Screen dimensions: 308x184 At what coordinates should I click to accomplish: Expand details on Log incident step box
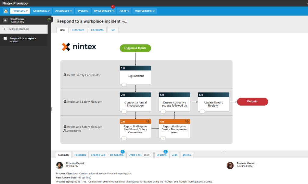[124, 85]
